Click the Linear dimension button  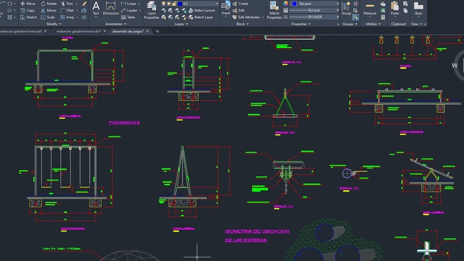coord(129,4)
